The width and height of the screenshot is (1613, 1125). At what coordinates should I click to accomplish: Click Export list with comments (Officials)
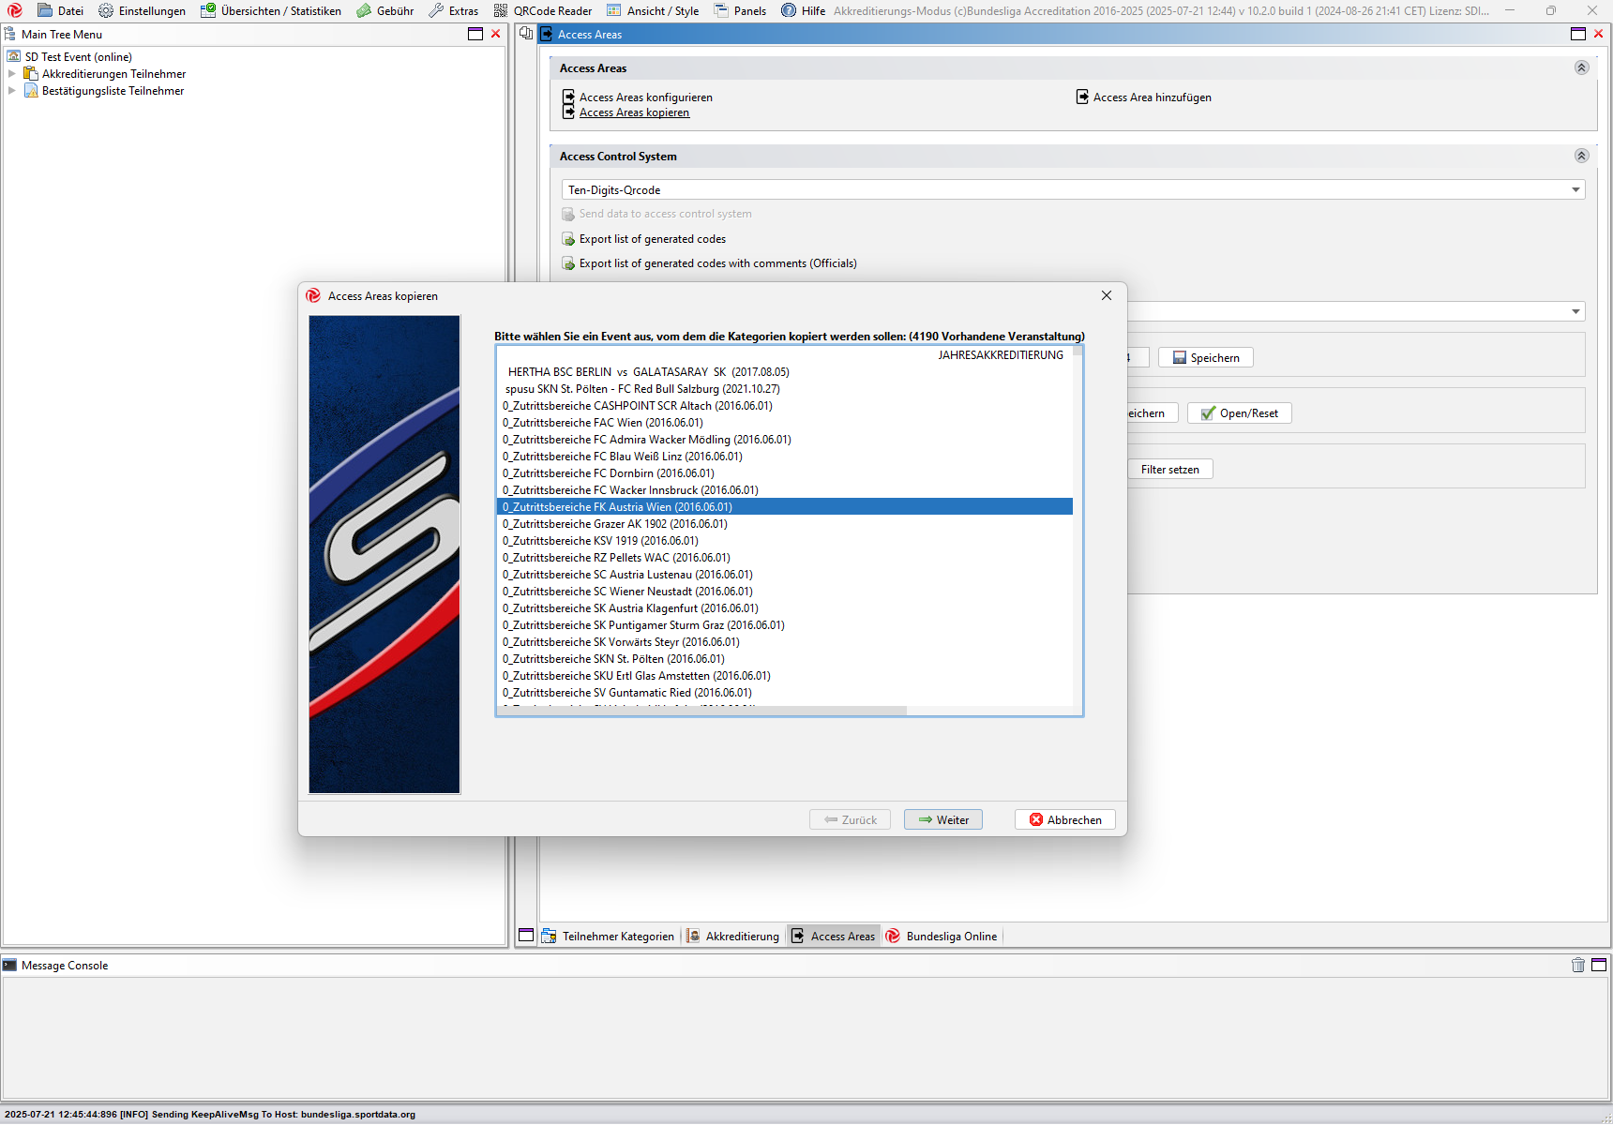(717, 263)
